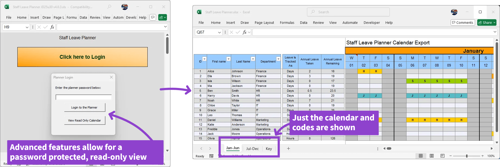The image size is (500, 167).
Task: Expand the ID column filter dropdown
Action: pos(204,59)
